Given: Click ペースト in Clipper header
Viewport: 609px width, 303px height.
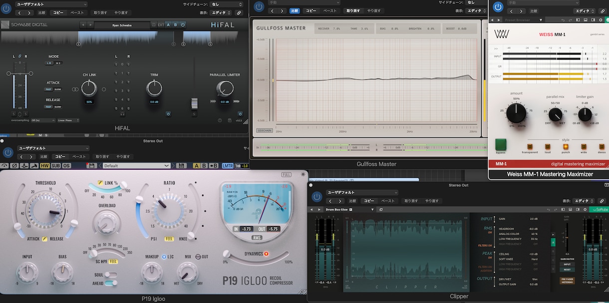Looking at the screenshot, I should pos(388,201).
